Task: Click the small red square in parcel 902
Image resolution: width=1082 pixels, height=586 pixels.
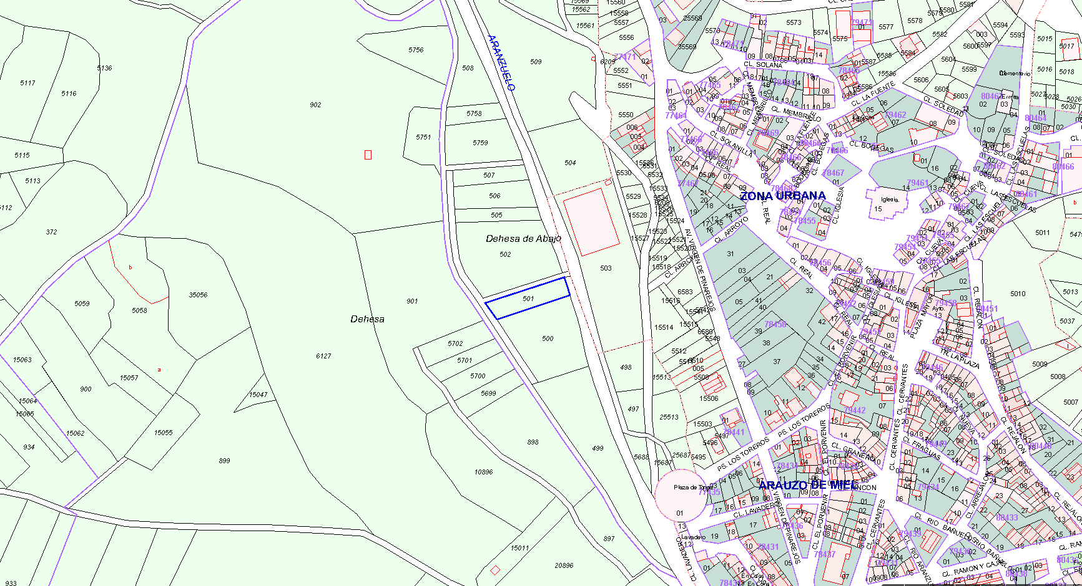Action: point(368,155)
